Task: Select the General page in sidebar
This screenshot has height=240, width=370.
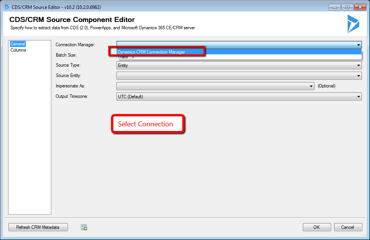Action: pyautogui.click(x=18, y=44)
